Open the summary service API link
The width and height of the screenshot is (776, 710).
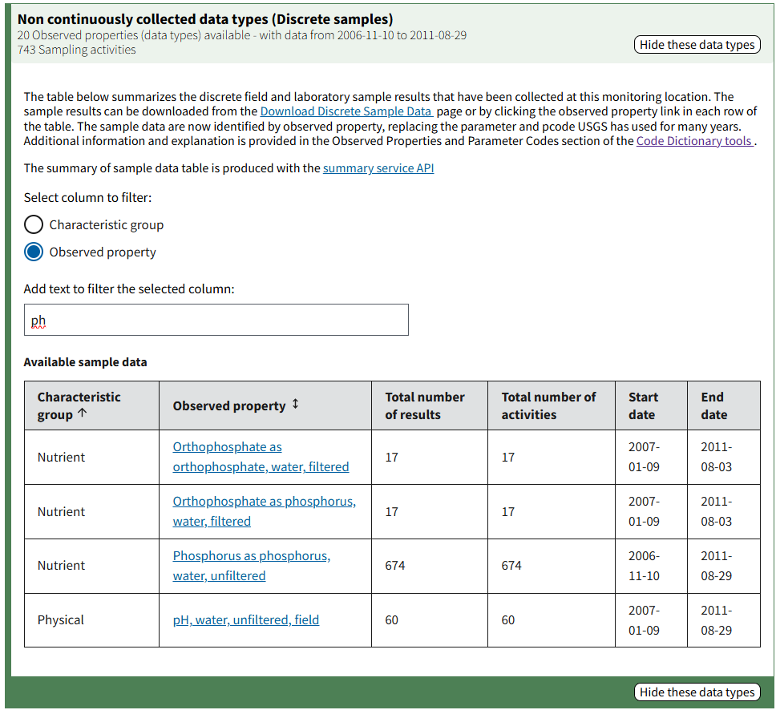[x=378, y=168]
